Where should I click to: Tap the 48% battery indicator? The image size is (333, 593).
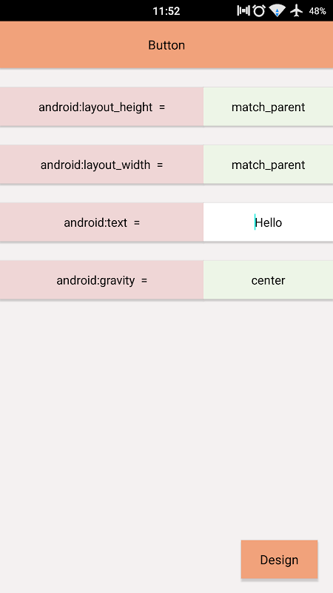coord(317,11)
